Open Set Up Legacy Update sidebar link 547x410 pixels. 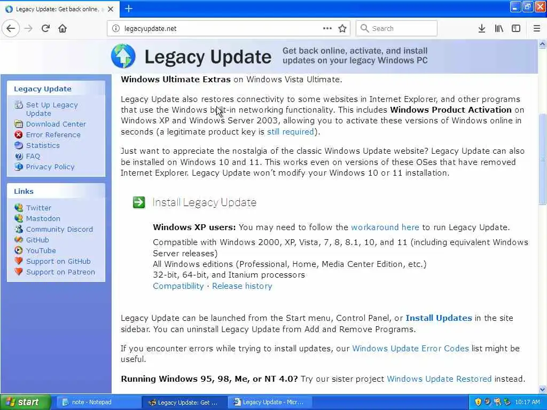(x=52, y=109)
